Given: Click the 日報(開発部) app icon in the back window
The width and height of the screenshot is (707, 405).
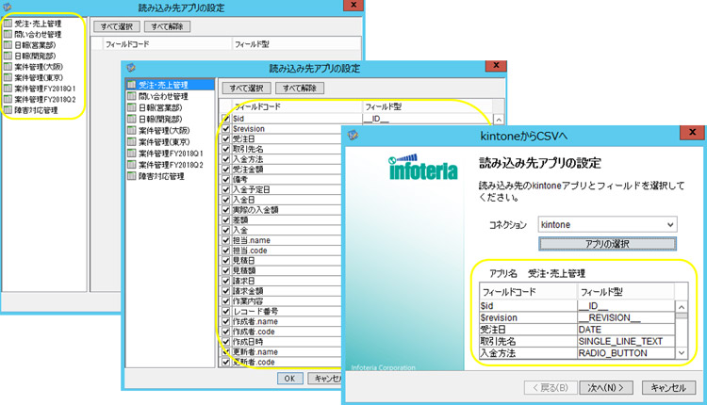Looking at the screenshot, I should click(8, 56).
